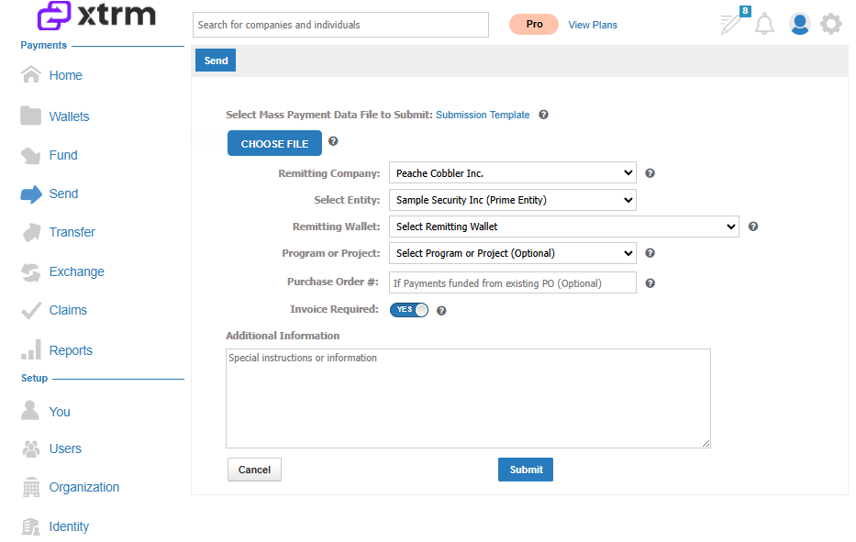Screen dimensions: 856x542
Task: Open the notifications bell icon
Action: click(764, 24)
